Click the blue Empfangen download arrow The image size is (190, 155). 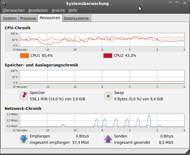tap(24, 139)
